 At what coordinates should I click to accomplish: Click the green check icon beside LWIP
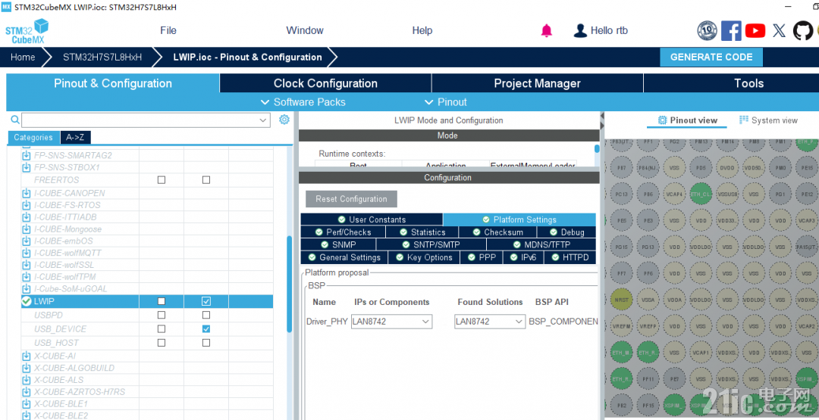pyautogui.click(x=26, y=301)
